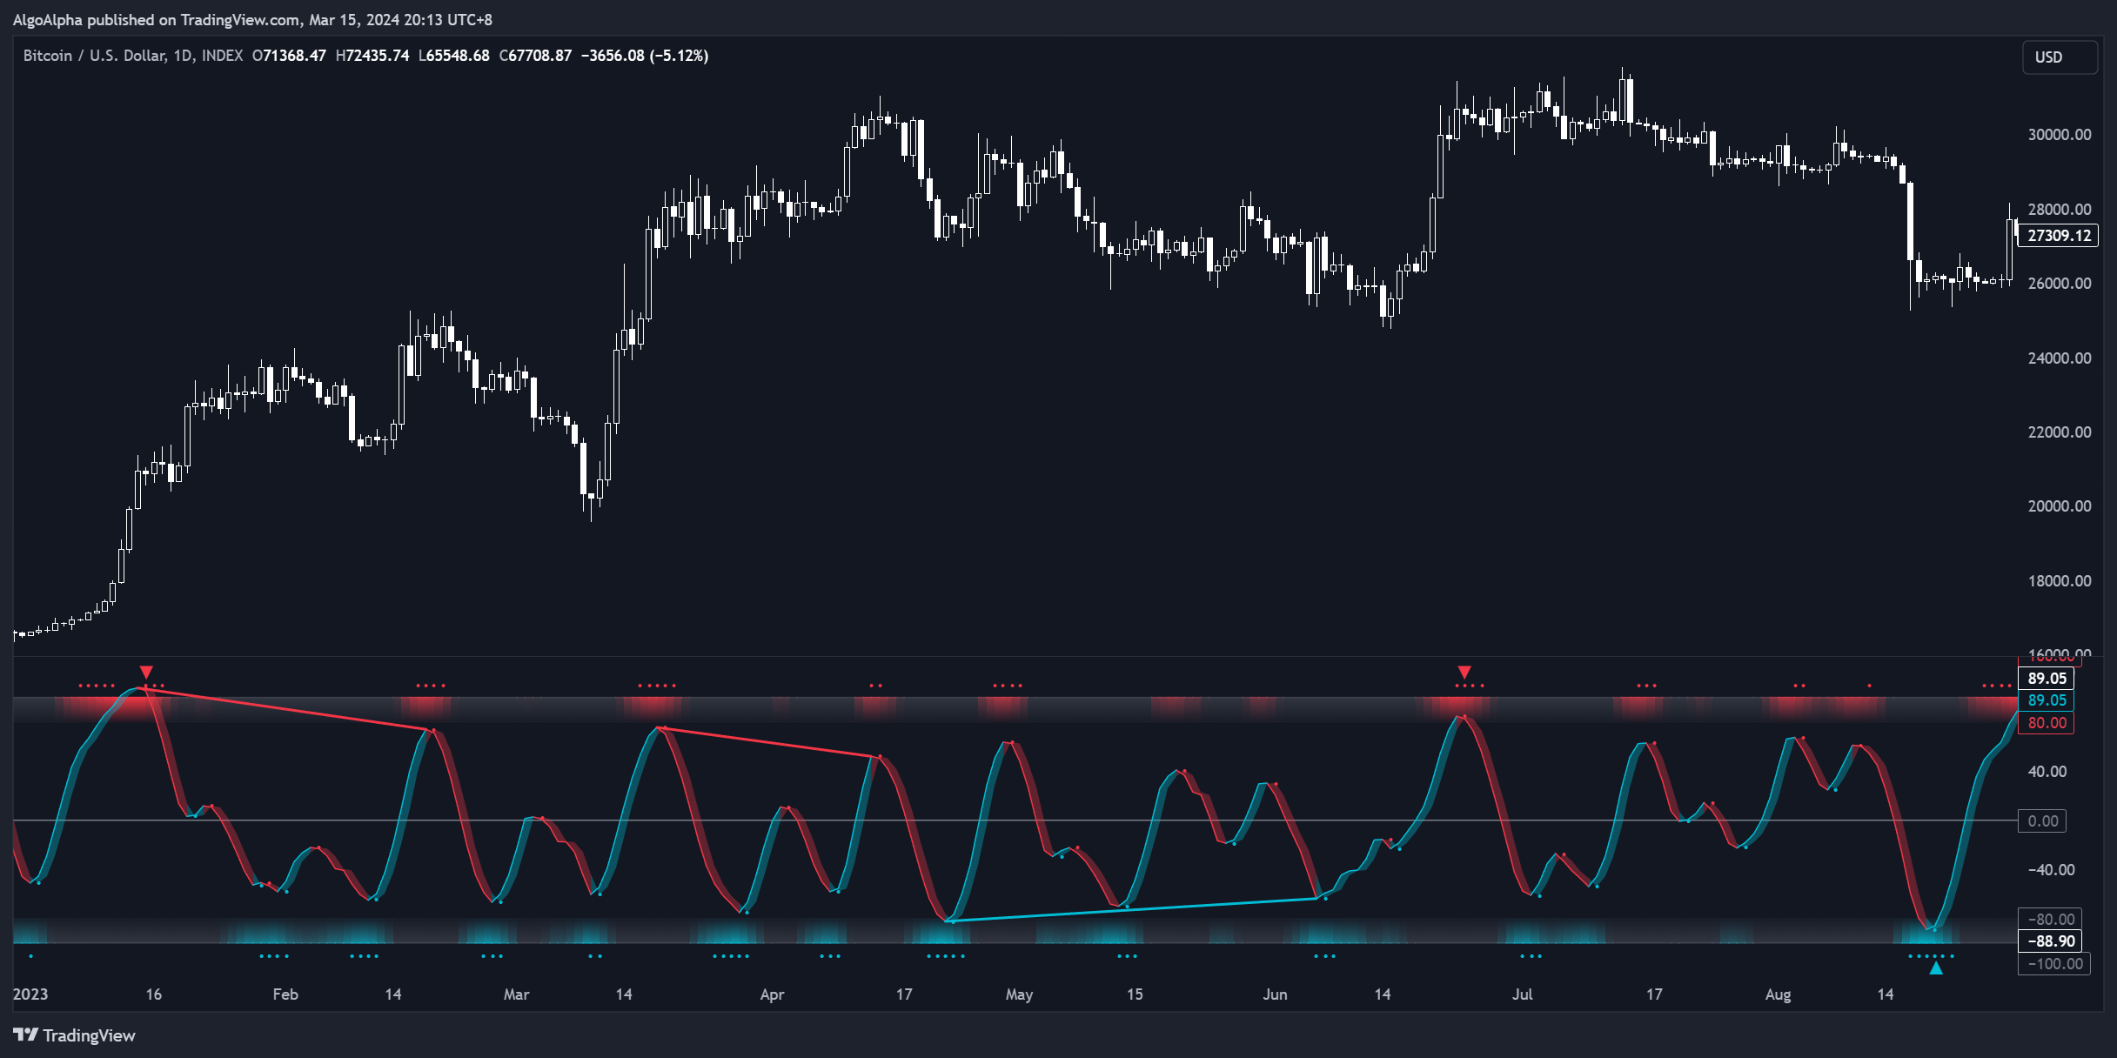
Task: Click the Jun label on the time axis
Action: (x=1275, y=994)
